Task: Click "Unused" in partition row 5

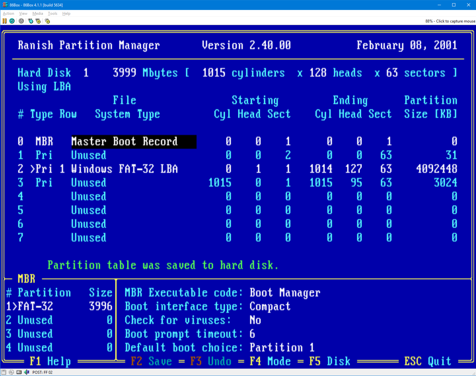Action: pos(89,210)
